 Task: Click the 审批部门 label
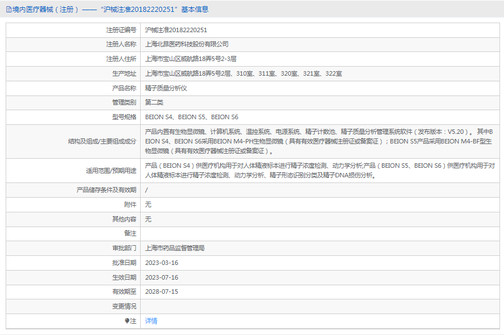(124, 248)
